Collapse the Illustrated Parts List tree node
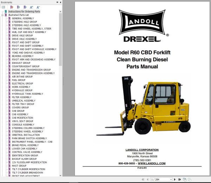 tap(2, 15)
